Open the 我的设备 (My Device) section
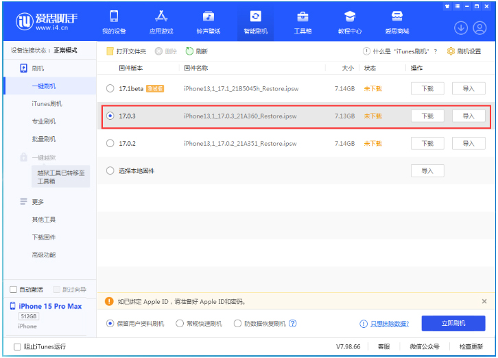 tap(114, 22)
